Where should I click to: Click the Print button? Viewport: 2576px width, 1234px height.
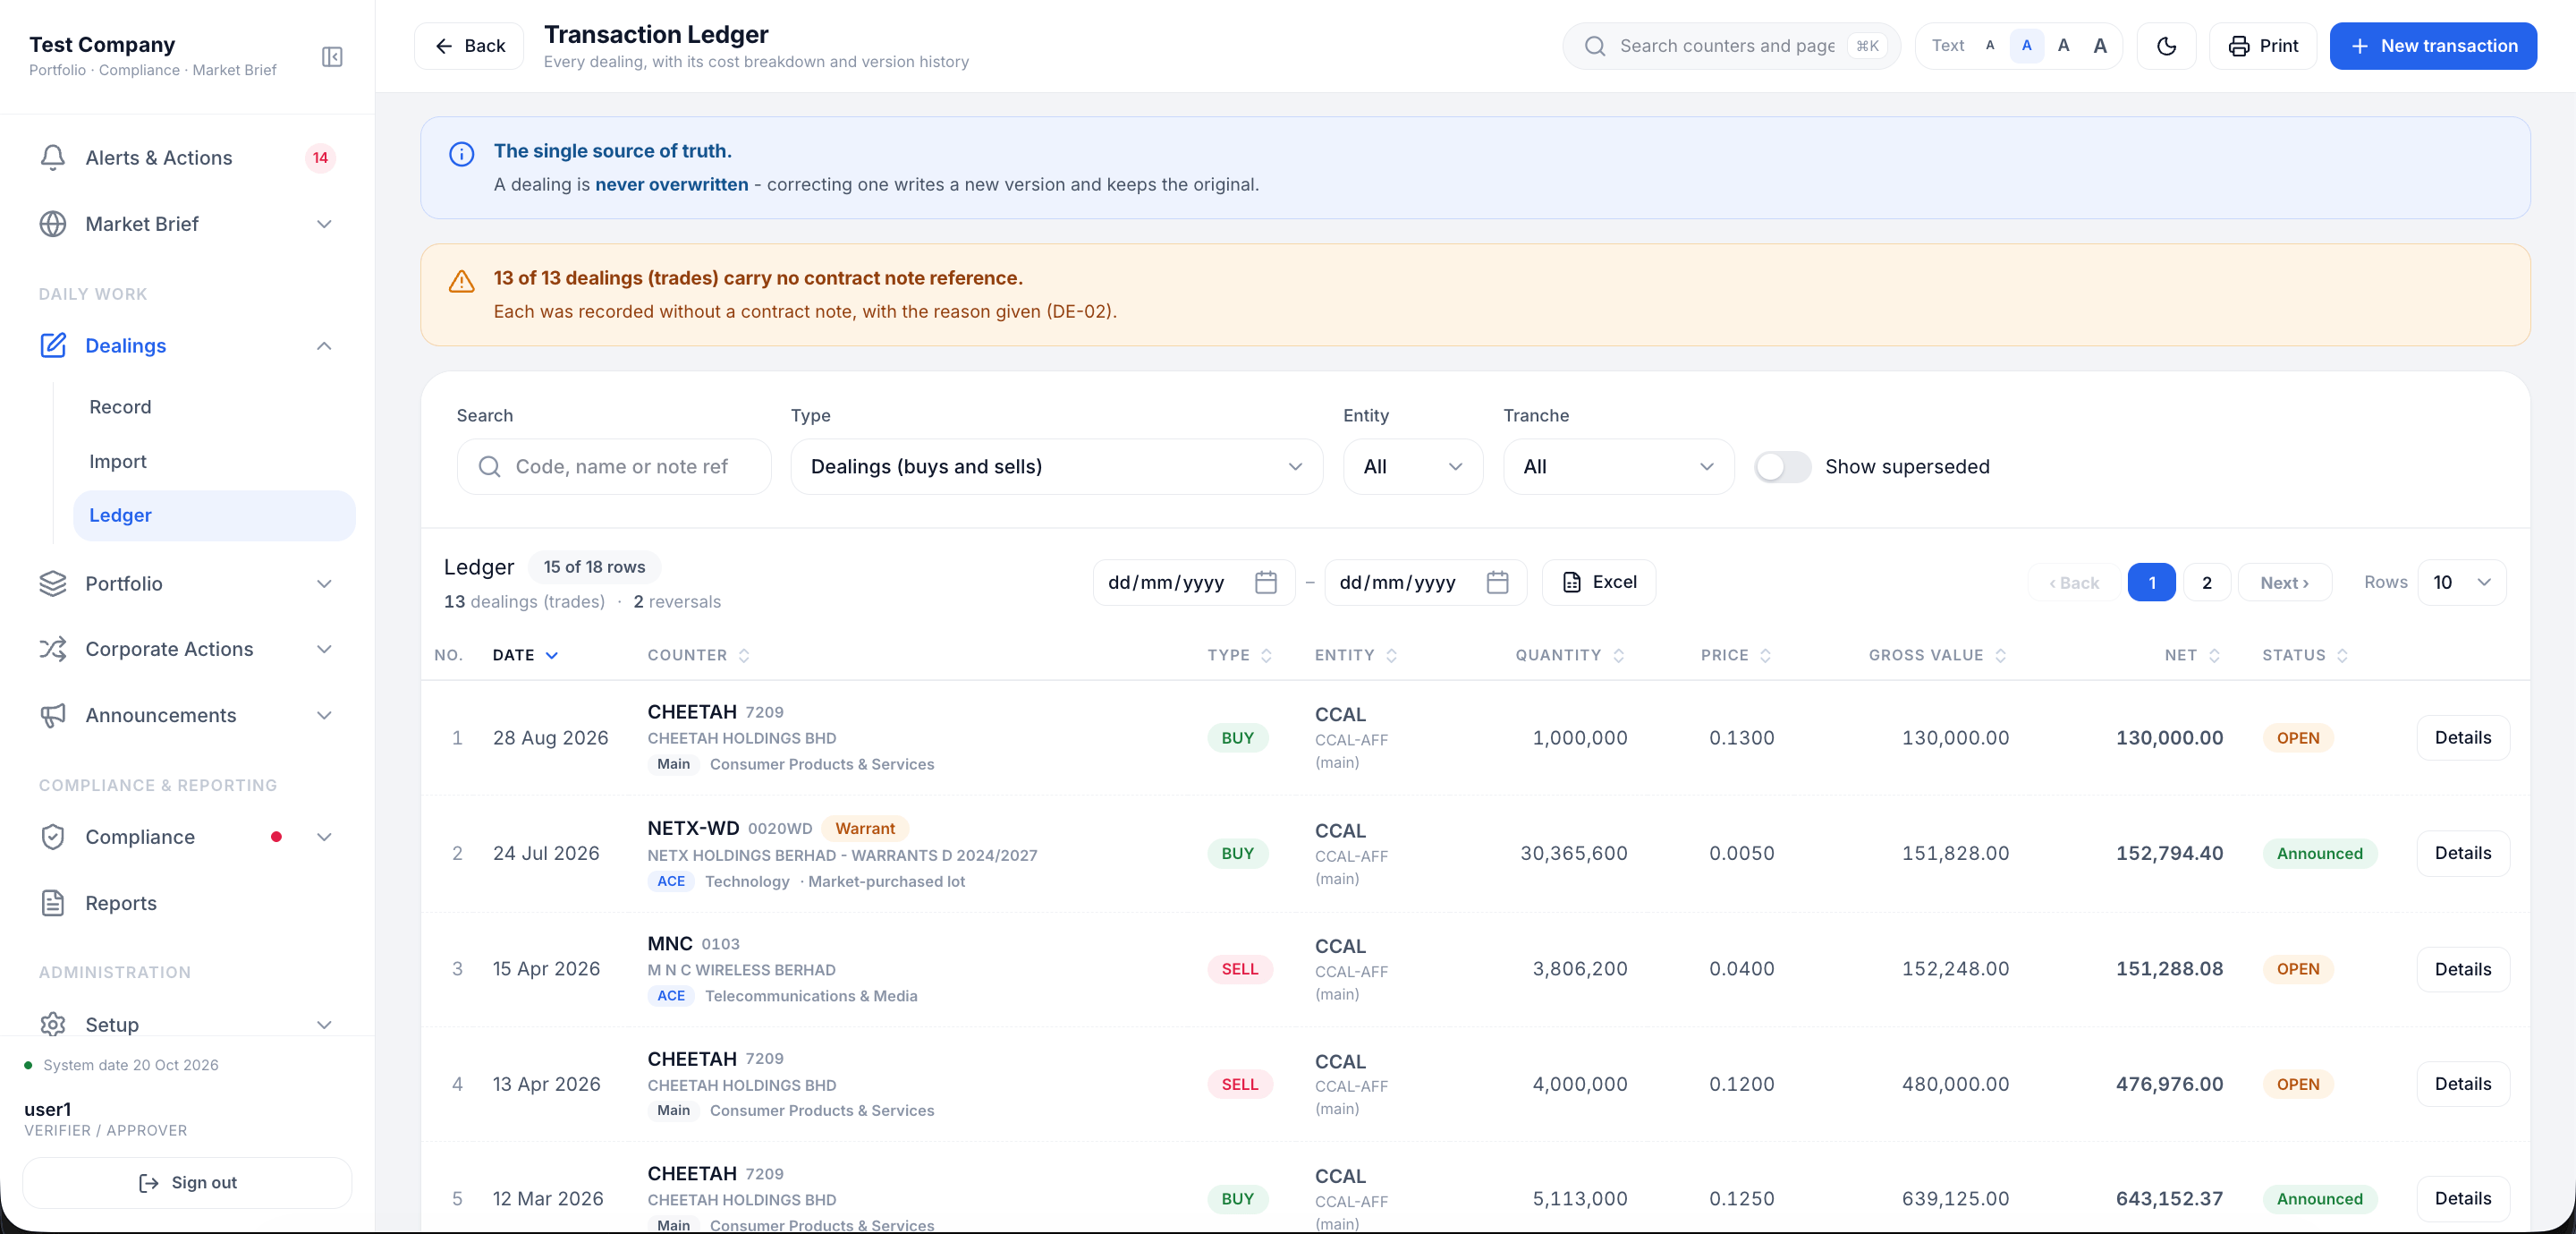(2262, 46)
